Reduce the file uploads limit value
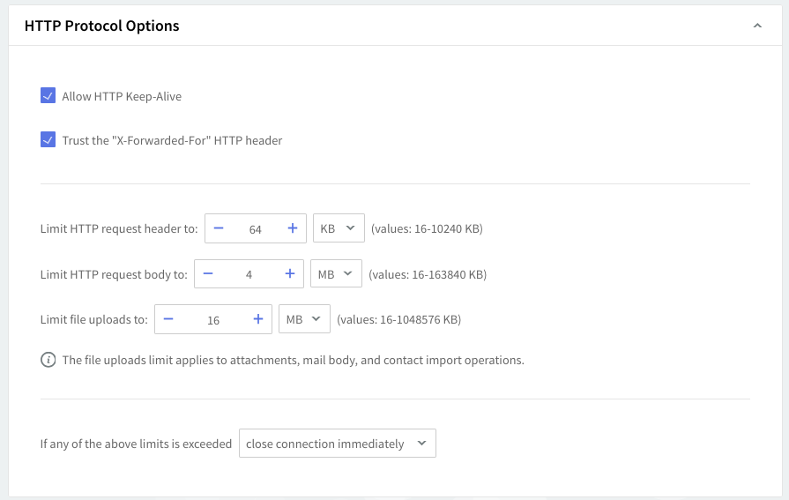The height and width of the screenshot is (500, 789). [168, 319]
